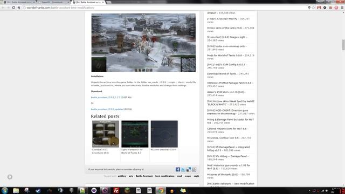Open Deegies sight cross-hair sidebar link
The height and width of the screenshot is (194, 345).
[226, 37]
